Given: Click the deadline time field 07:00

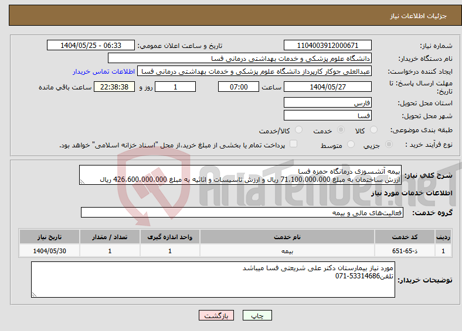Looking at the screenshot, I should click(239, 87).
